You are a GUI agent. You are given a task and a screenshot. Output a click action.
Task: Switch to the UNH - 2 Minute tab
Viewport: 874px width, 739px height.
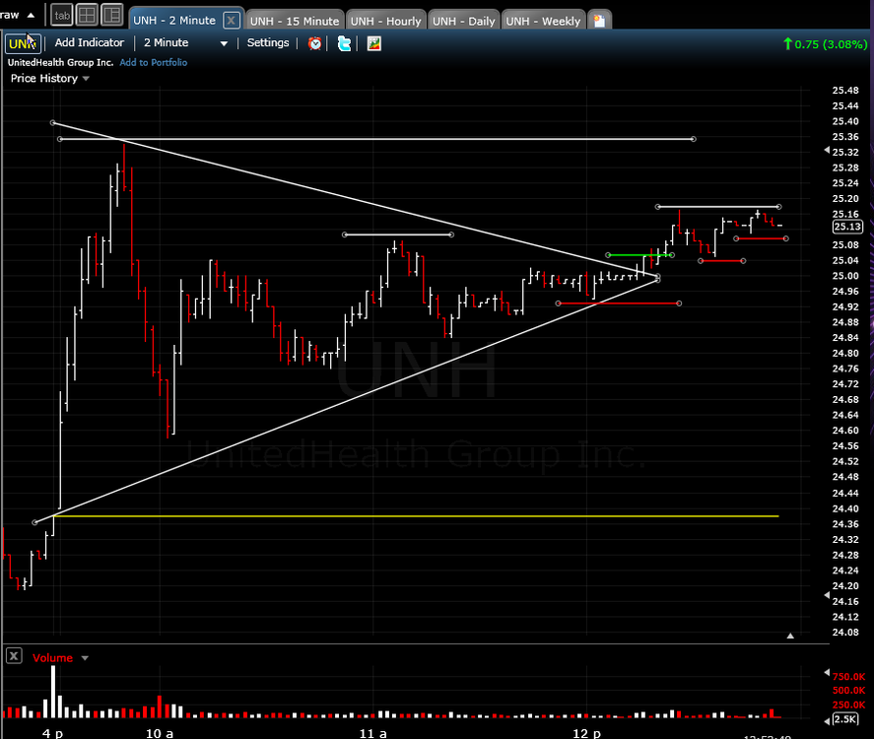click(x=173, y=21)
